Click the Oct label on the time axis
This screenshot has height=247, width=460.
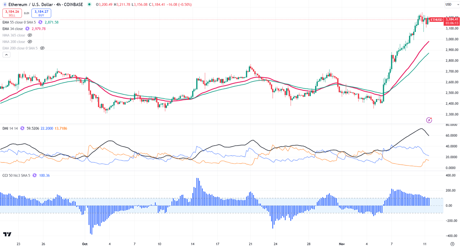click(85, 244)
